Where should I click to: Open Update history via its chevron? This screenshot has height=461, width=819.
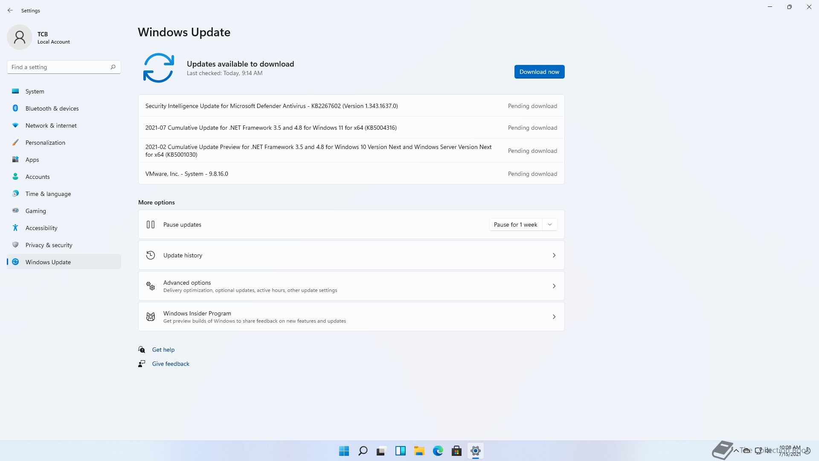coord(554,255)
